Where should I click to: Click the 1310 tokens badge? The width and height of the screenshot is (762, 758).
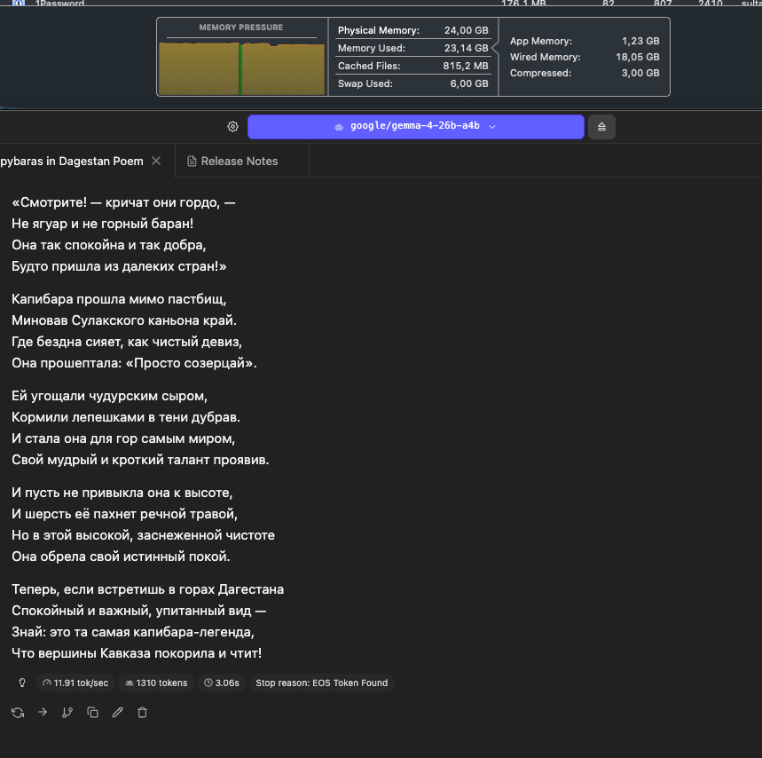[156, 683]
